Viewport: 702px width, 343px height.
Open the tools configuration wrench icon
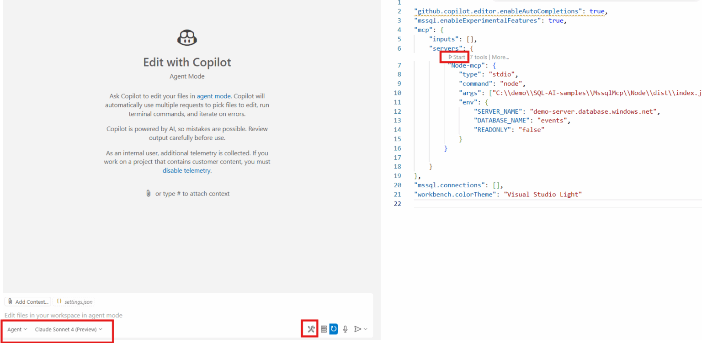coord(310,329)
